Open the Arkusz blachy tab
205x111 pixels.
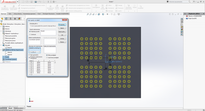(17, 13)
